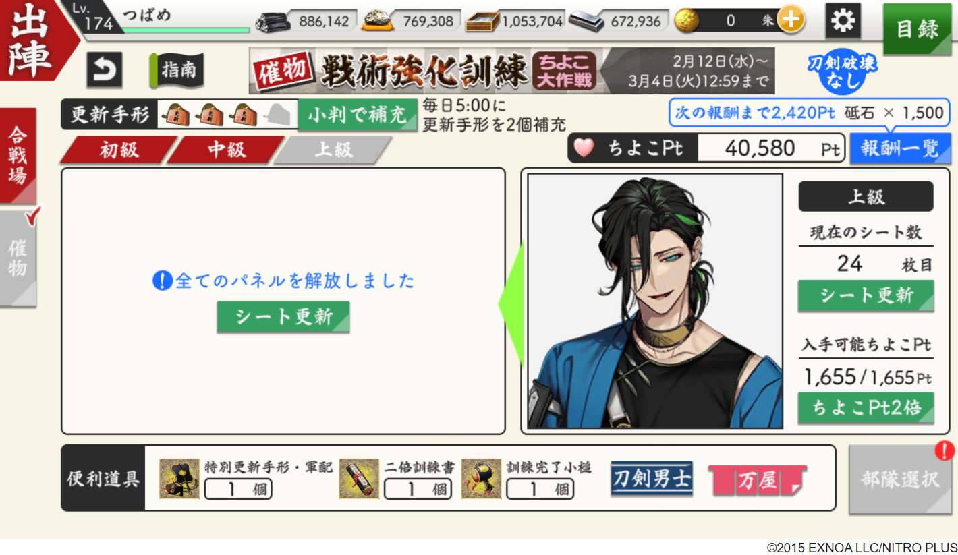
Task: Enable ちよこPt2倍 boost
Action: [866, 408]
